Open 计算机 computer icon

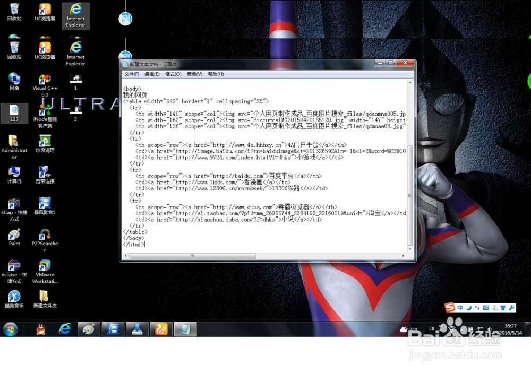pyautogui.click(x=14, y=175)
